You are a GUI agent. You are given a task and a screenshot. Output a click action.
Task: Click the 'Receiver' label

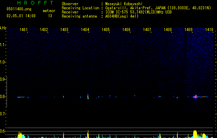click(70, 12)
